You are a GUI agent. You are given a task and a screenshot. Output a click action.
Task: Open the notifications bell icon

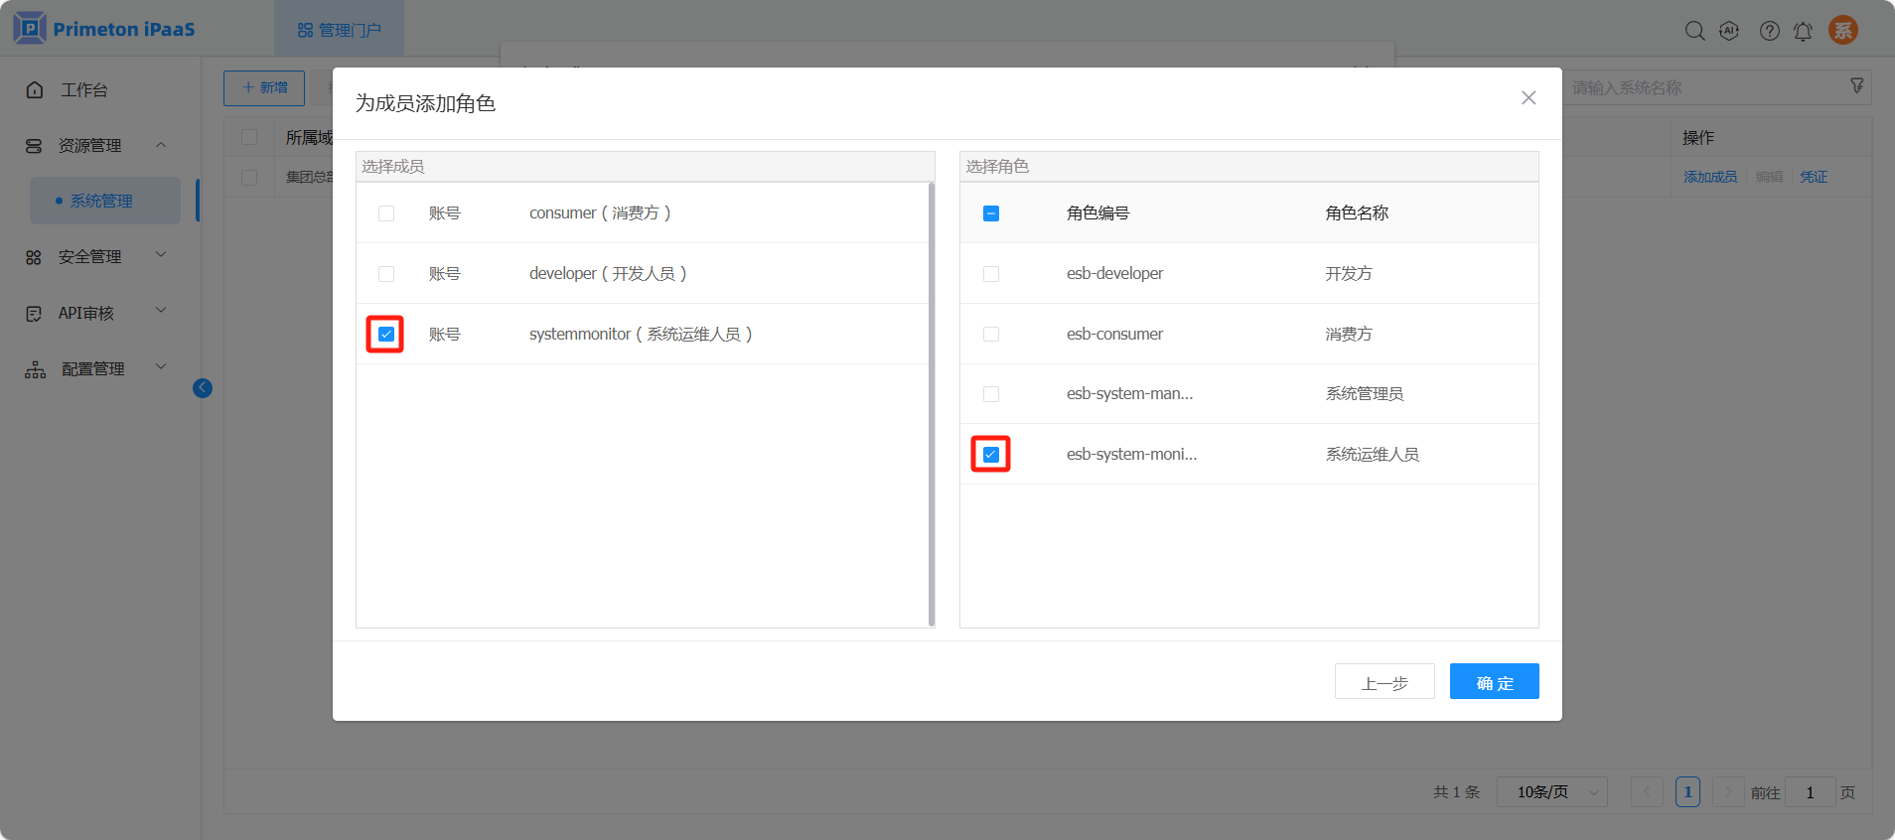click(1803, 31)
